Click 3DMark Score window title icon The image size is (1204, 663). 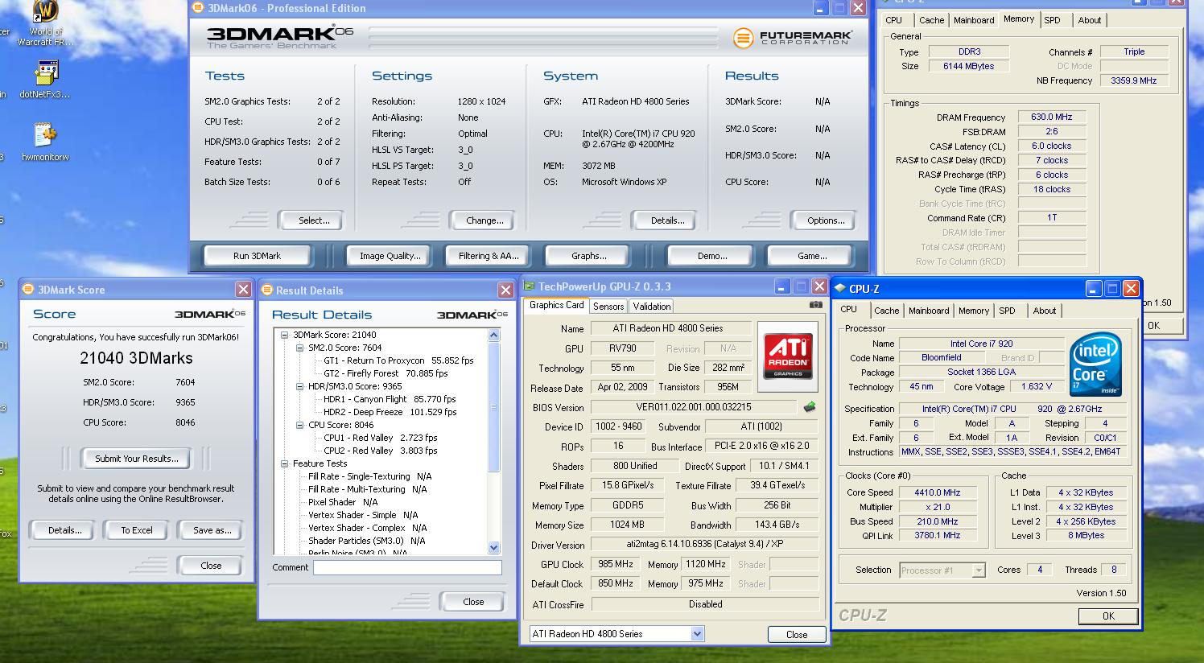coord(29,290)
